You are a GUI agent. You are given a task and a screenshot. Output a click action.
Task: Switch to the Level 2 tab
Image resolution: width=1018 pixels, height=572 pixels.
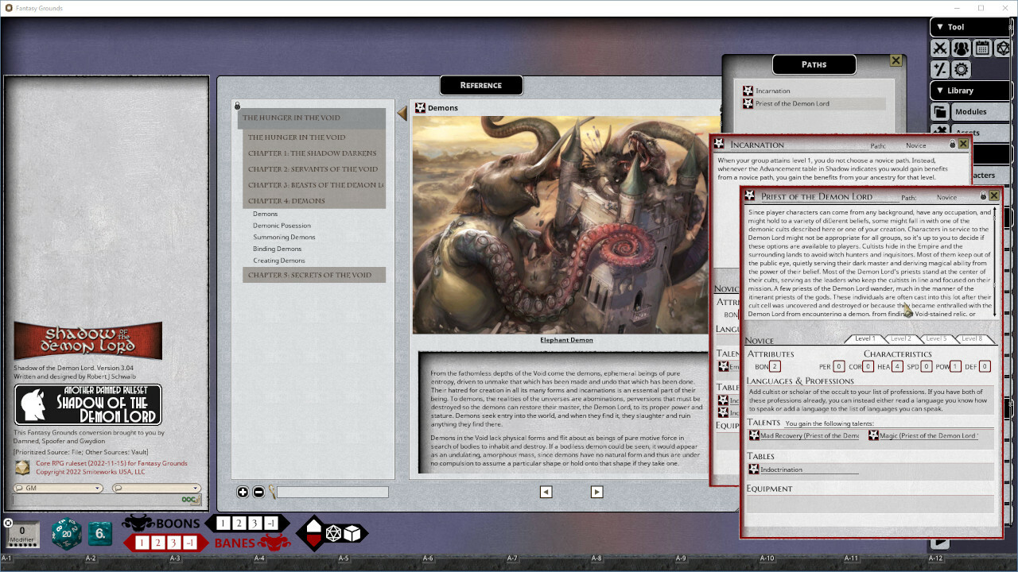click(900, 339)
